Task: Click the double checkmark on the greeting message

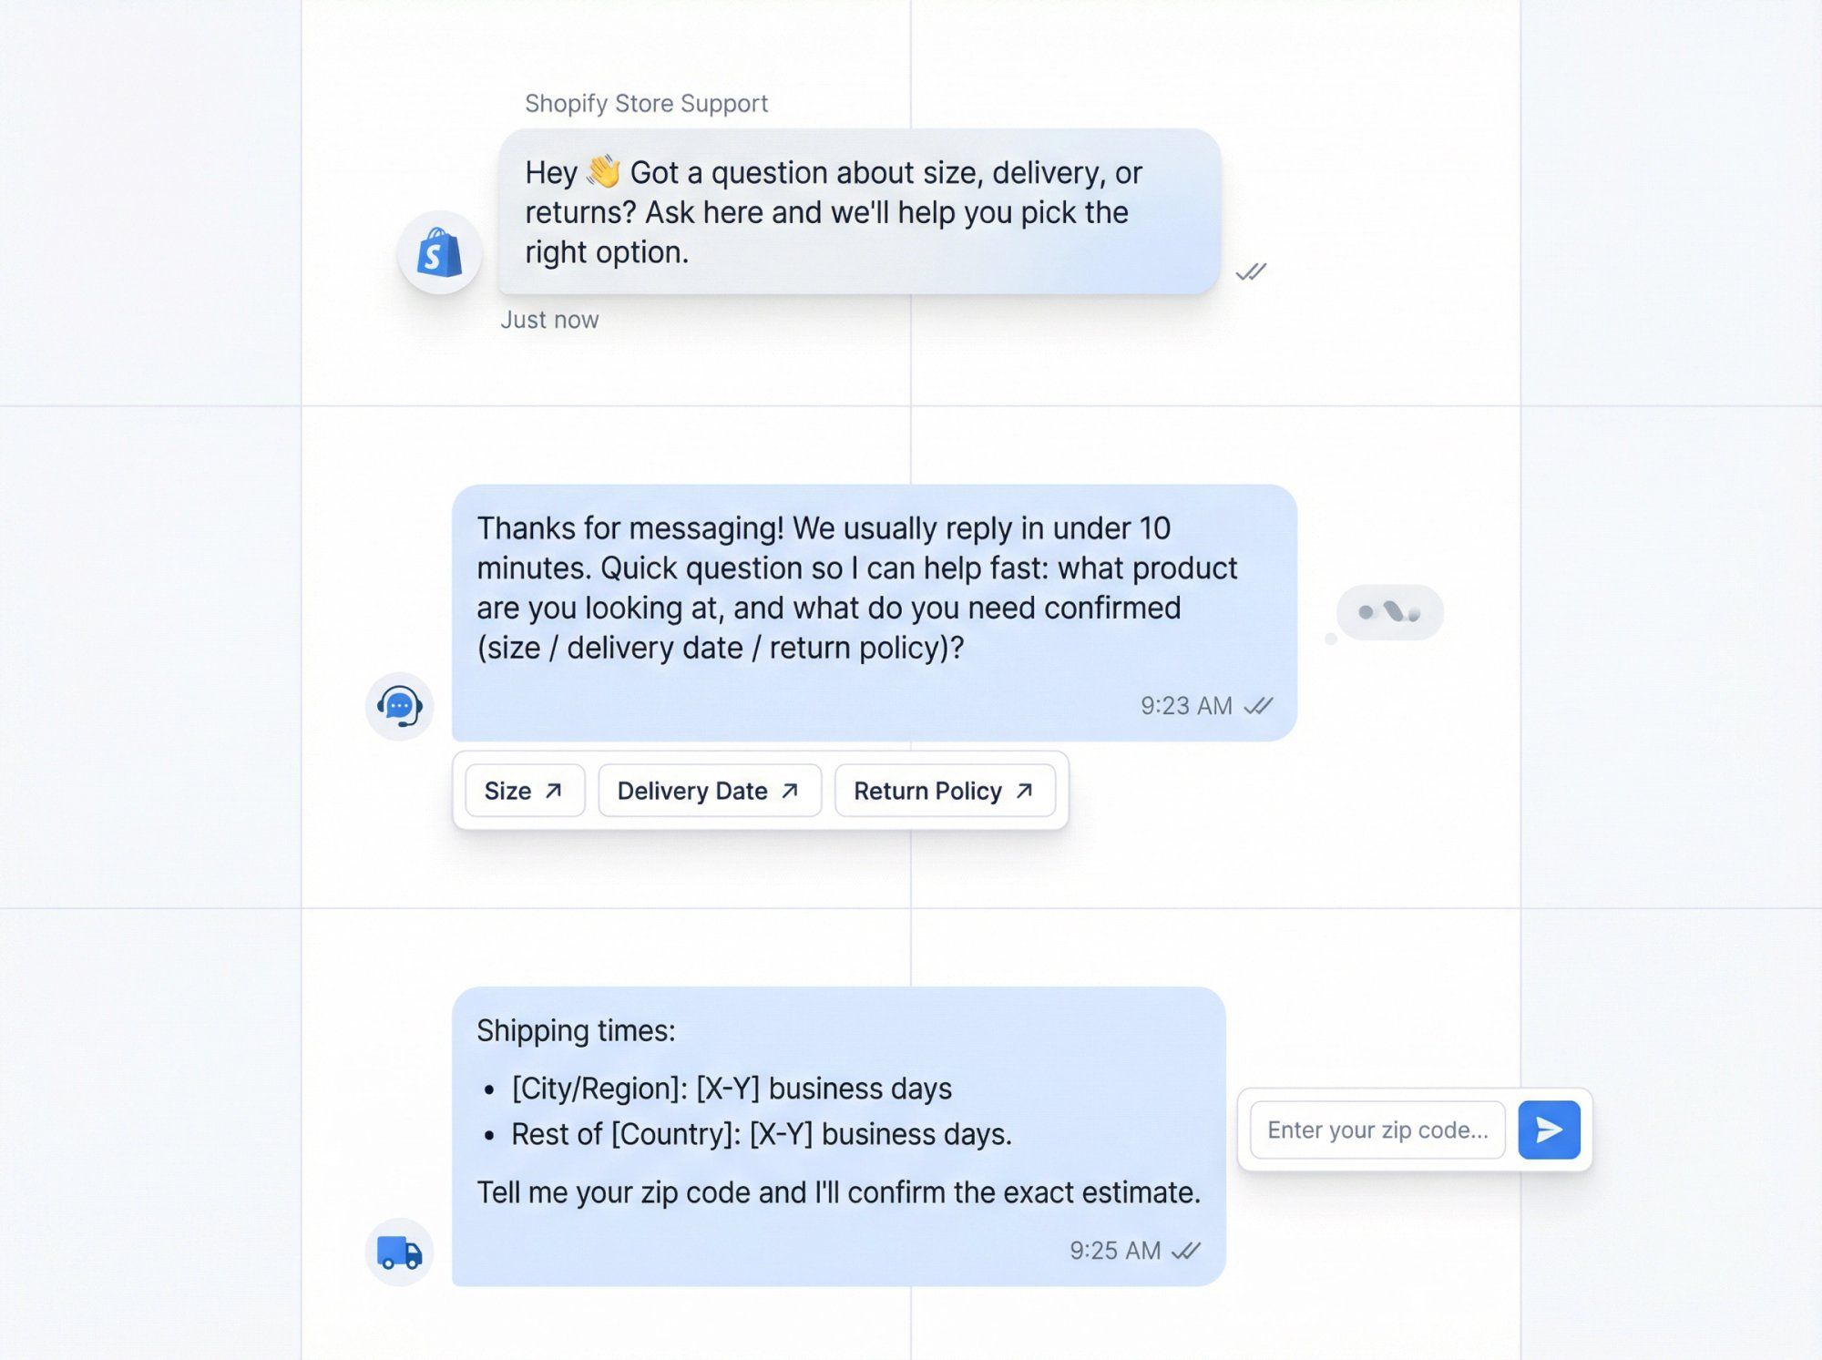Action: [1252, 270]
